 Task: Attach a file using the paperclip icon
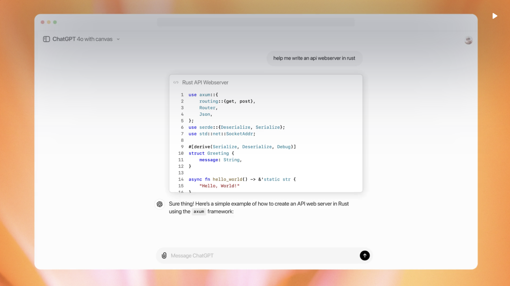tap(164, 255)
